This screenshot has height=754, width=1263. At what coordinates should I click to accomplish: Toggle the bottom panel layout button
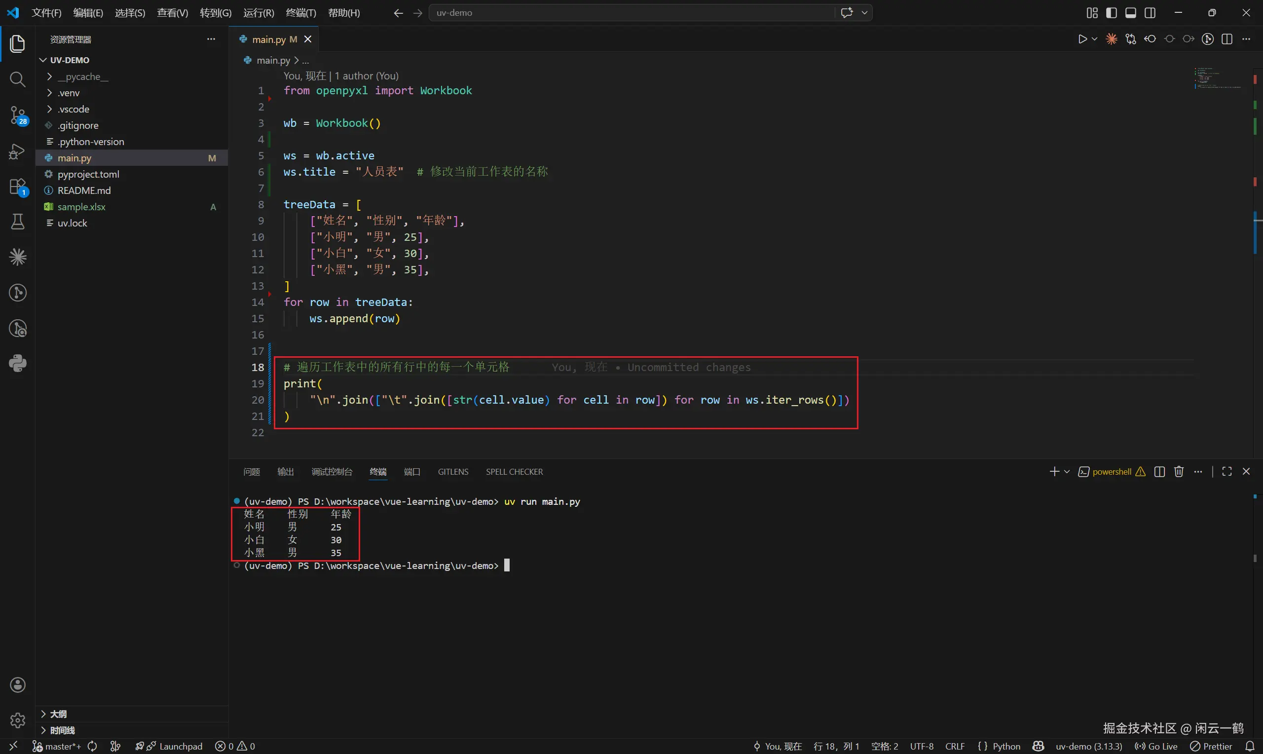pyautogui.click(x=1130, y=13)
